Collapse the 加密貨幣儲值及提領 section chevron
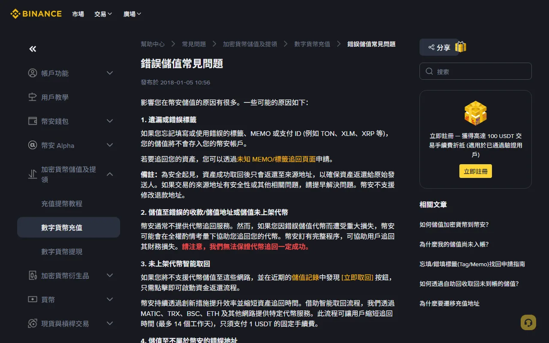549x343 pixels. 110,174
